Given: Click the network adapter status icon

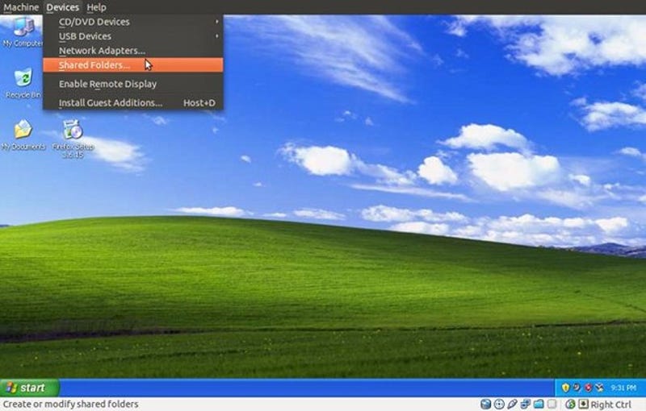Looking at the screenshot, I should click(x=526, y=404).
